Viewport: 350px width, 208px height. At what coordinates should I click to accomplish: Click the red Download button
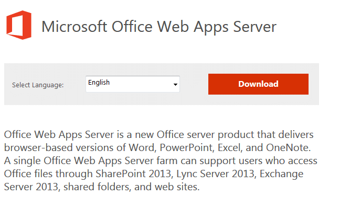(x=258, y=84)
